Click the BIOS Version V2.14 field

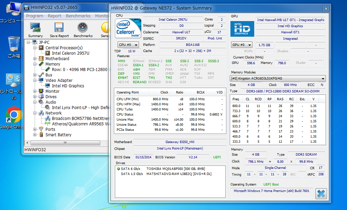(193, 157)
